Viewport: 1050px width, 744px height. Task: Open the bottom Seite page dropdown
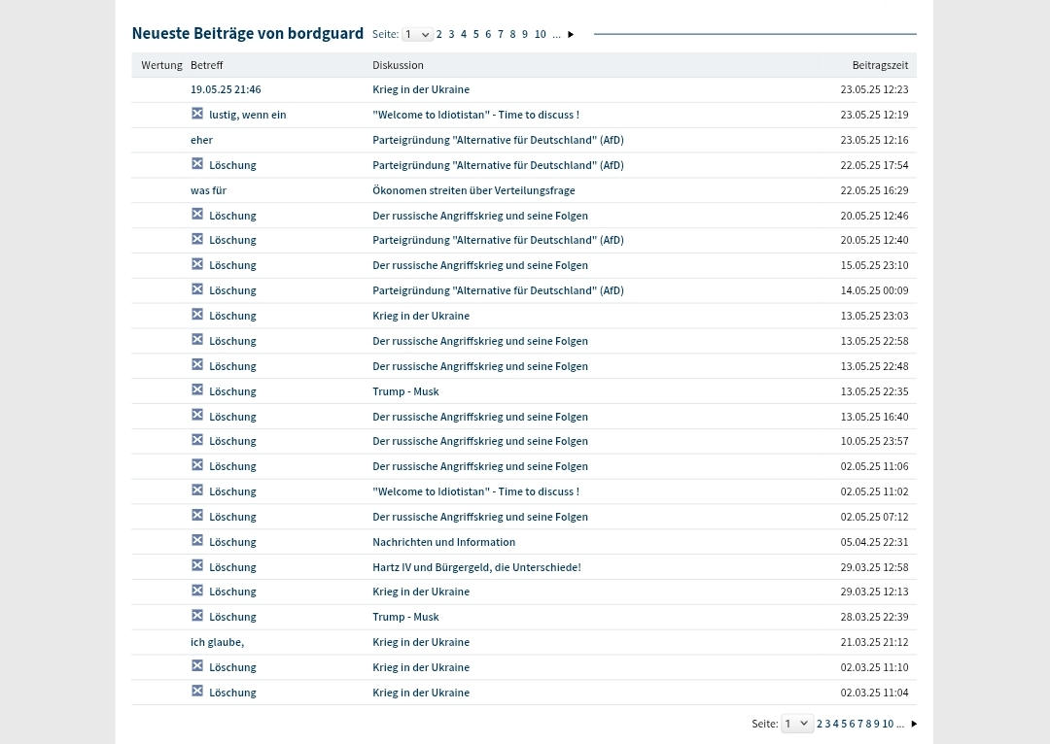pyautogui.click(x=797, y=724)
